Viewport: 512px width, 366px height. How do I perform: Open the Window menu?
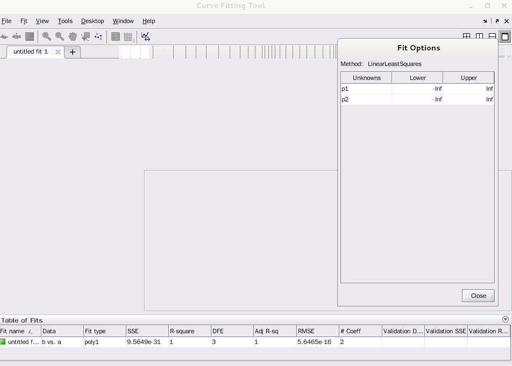tap(123, 21)
